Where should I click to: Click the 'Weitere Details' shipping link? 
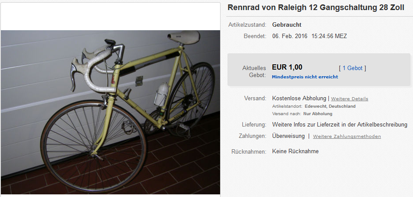349,99
